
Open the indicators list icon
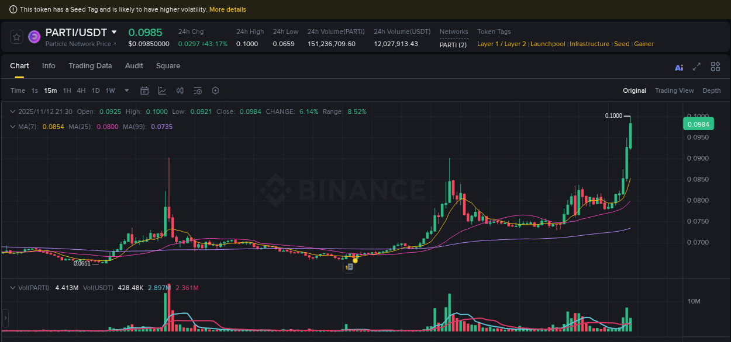coord(198,90)
